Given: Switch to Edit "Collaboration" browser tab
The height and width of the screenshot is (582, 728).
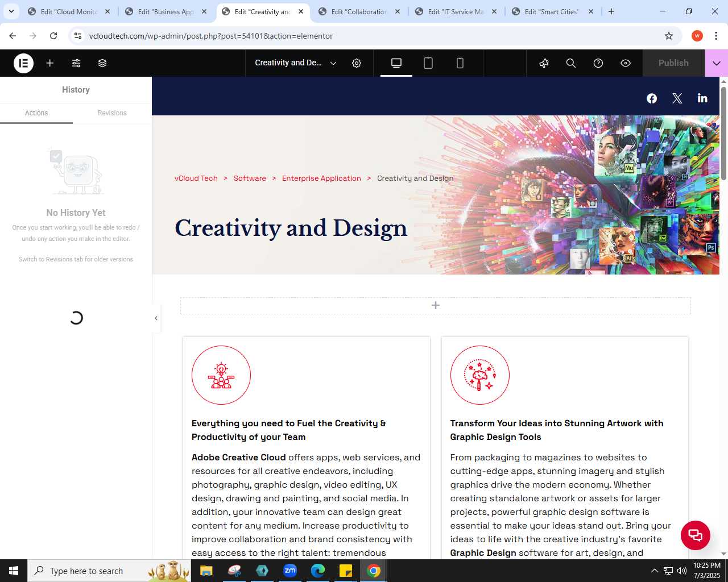Looking at the screenshot, I should point(359,11).
